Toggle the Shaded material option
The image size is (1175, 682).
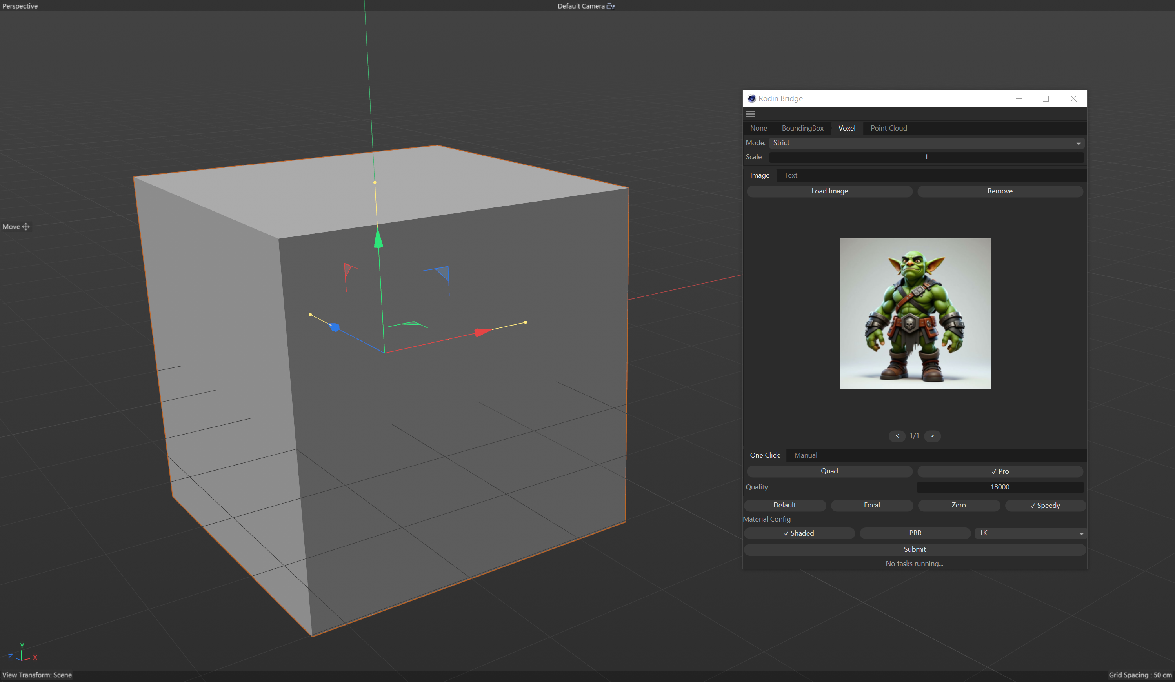tap(799, 533)
